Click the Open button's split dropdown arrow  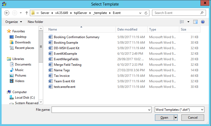pyautogui.click(x=176, y=118)
